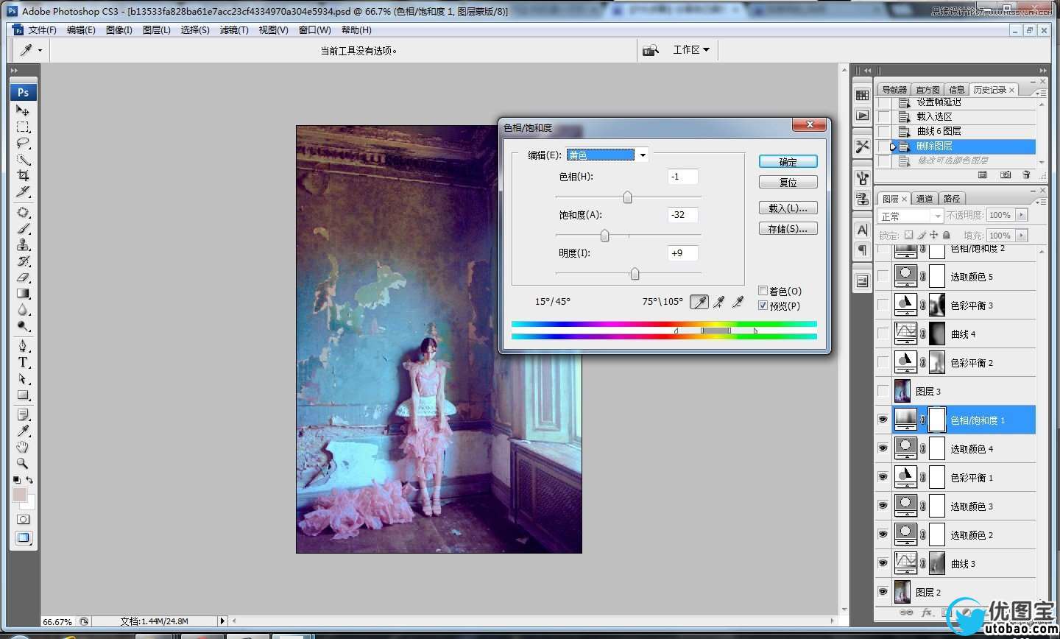
Task: Open the 工作区 workspace dropdown
Action: point(691,50)
